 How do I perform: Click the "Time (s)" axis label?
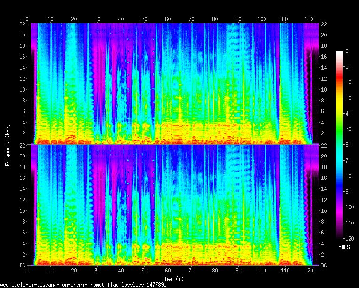pyautogui.click(x=173, y=279)
